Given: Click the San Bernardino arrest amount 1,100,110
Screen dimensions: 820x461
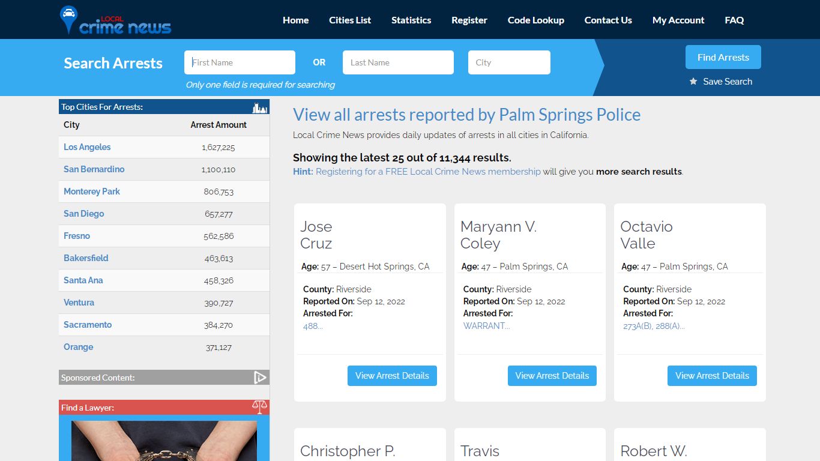Looking at the screenshot, I should click(219, 169).
